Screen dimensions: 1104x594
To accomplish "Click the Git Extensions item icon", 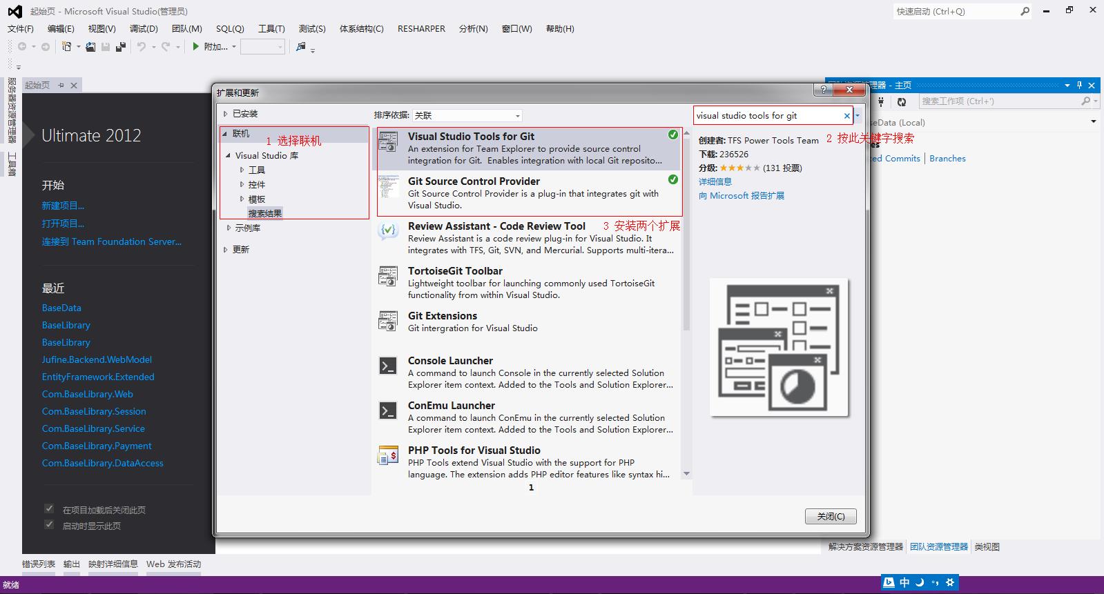I will 388,321.
